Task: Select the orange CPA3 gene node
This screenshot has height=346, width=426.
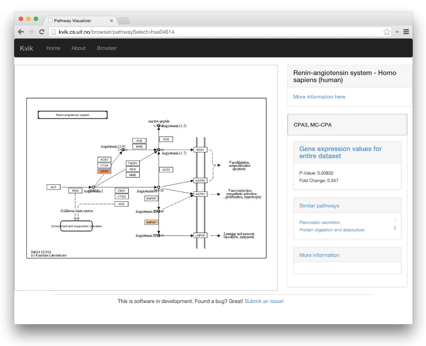Action: click(104, 171)
